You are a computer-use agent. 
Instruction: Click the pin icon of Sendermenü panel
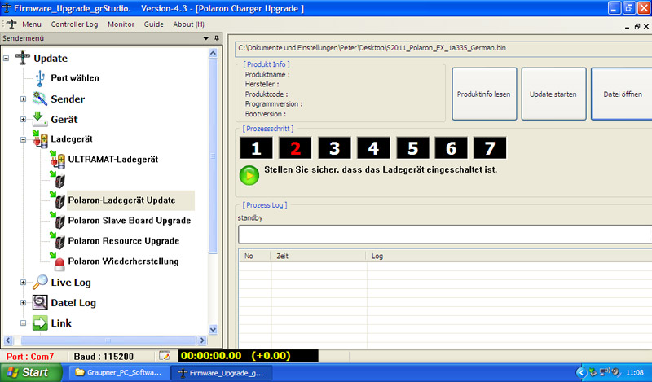(x=217, y=38)
